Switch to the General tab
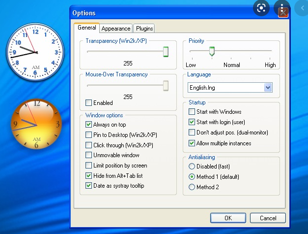308x234 pixels. [86, 28]
